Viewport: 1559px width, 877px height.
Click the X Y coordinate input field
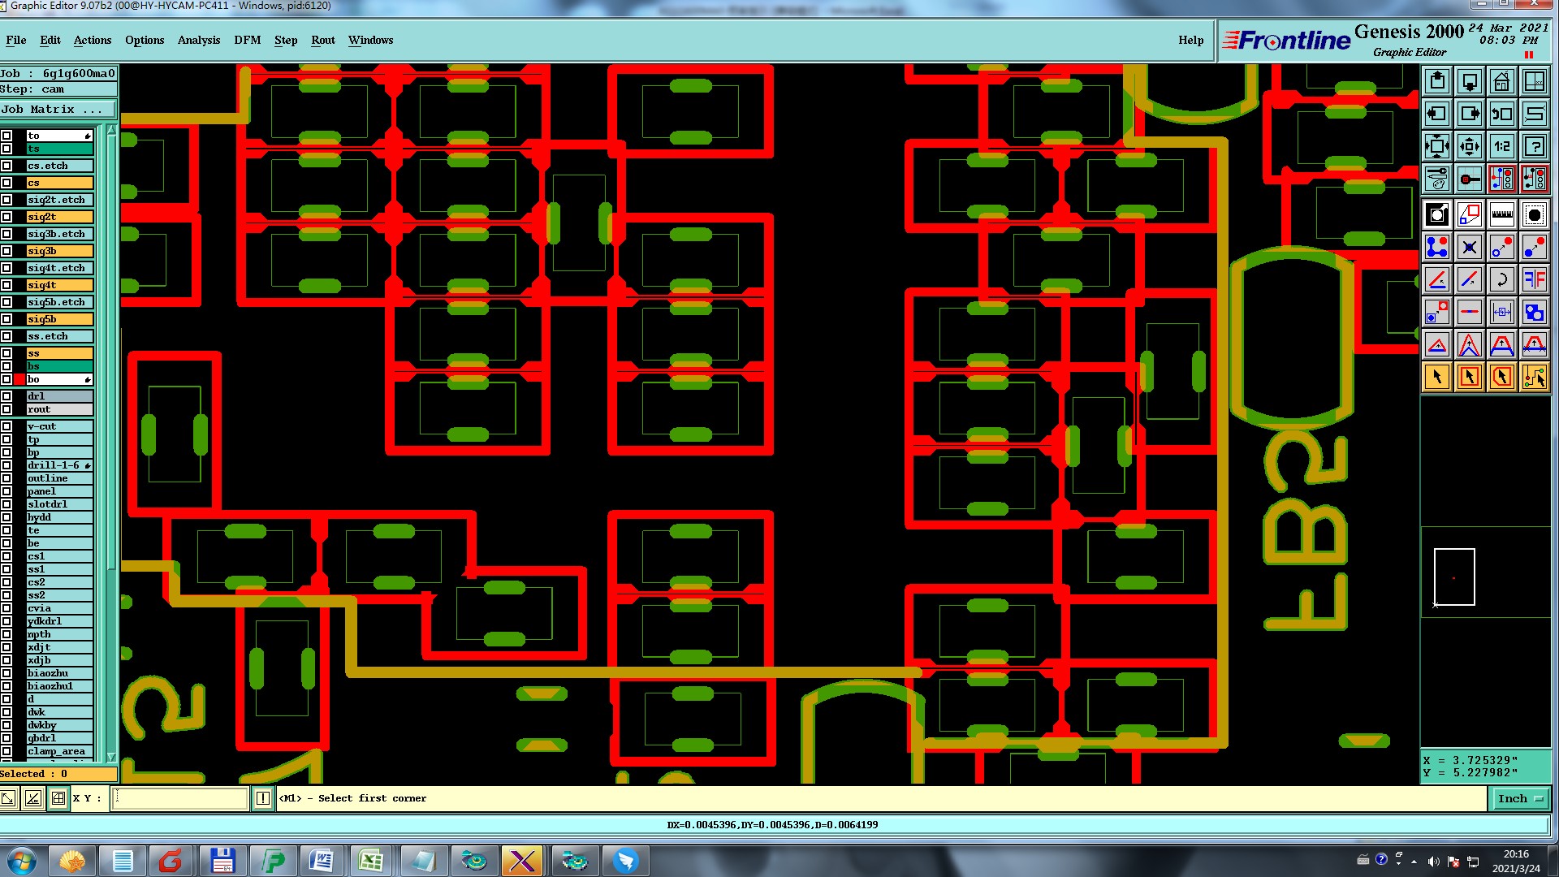[x=179, y=799]
